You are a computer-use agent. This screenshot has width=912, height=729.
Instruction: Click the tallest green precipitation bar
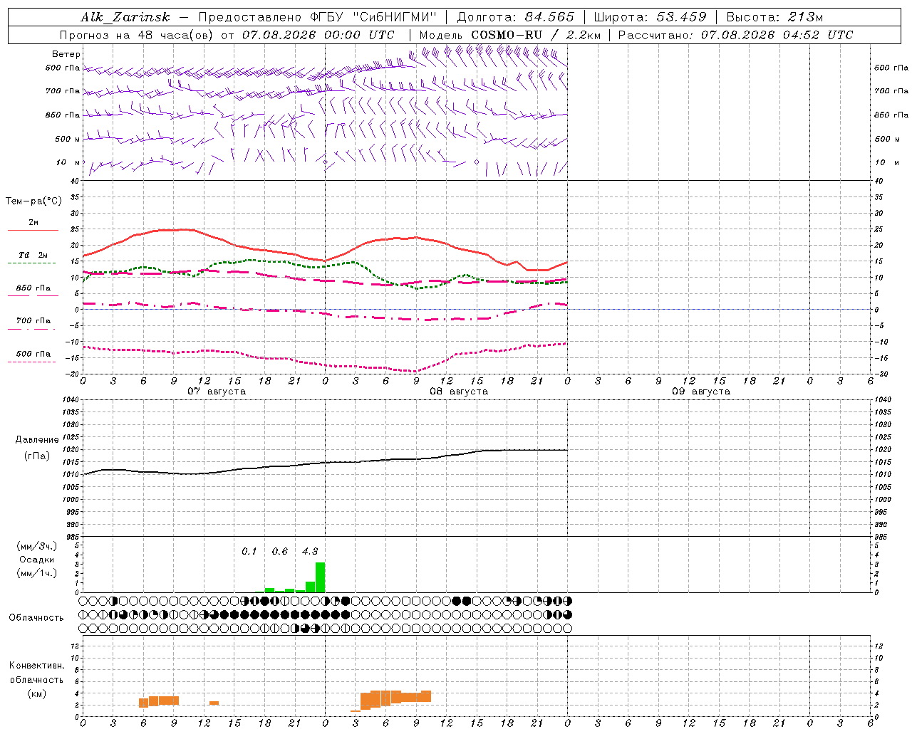[x=320, y=577]
